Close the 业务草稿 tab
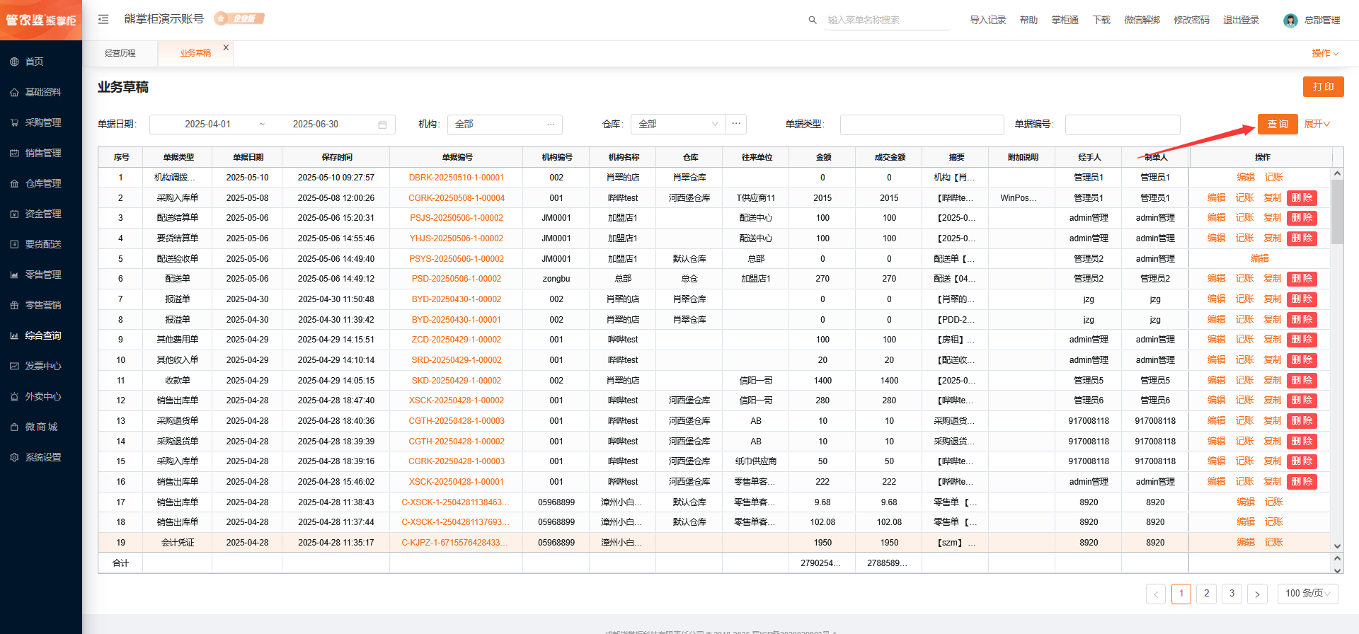 click(x=226, y=47)
